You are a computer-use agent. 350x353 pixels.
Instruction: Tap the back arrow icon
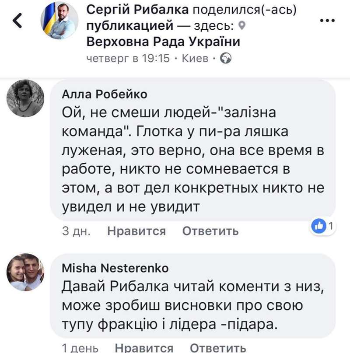pos(17,21)
